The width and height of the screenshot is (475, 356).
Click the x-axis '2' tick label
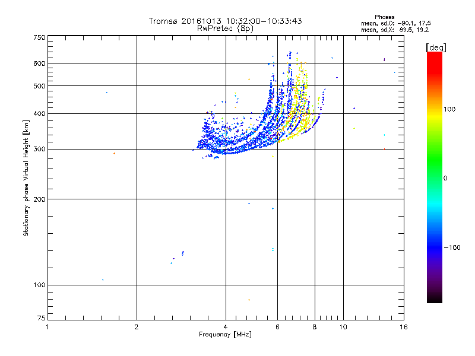pyautogui.click(x=137, y=327)
